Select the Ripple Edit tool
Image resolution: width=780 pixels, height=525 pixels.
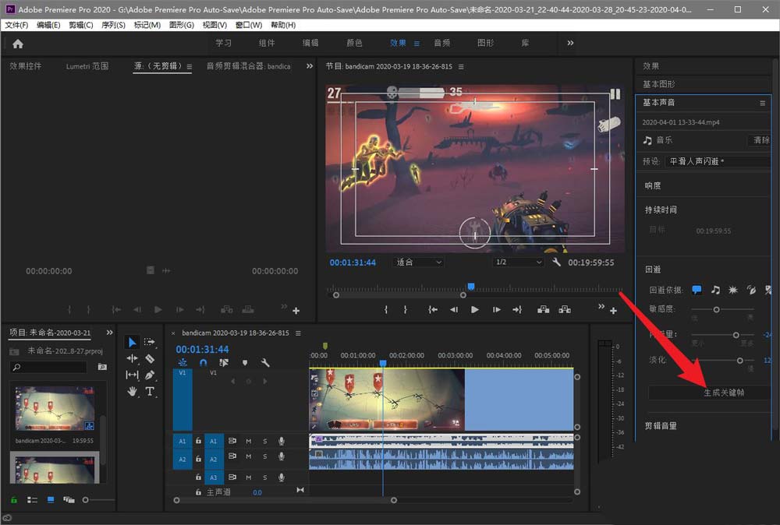pyautogui.click(x=132, y=358)
